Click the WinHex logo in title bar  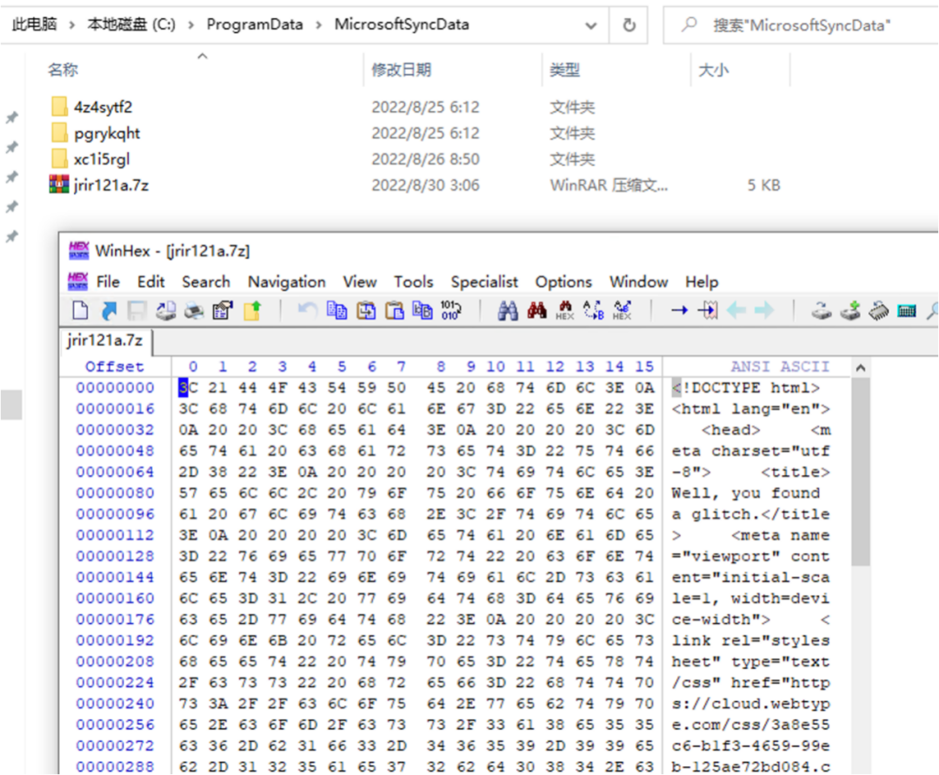click(78, 250)
